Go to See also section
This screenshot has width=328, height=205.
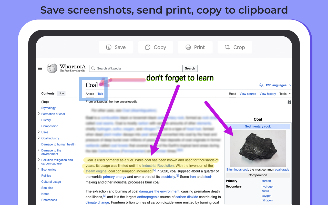coord(47,188)
